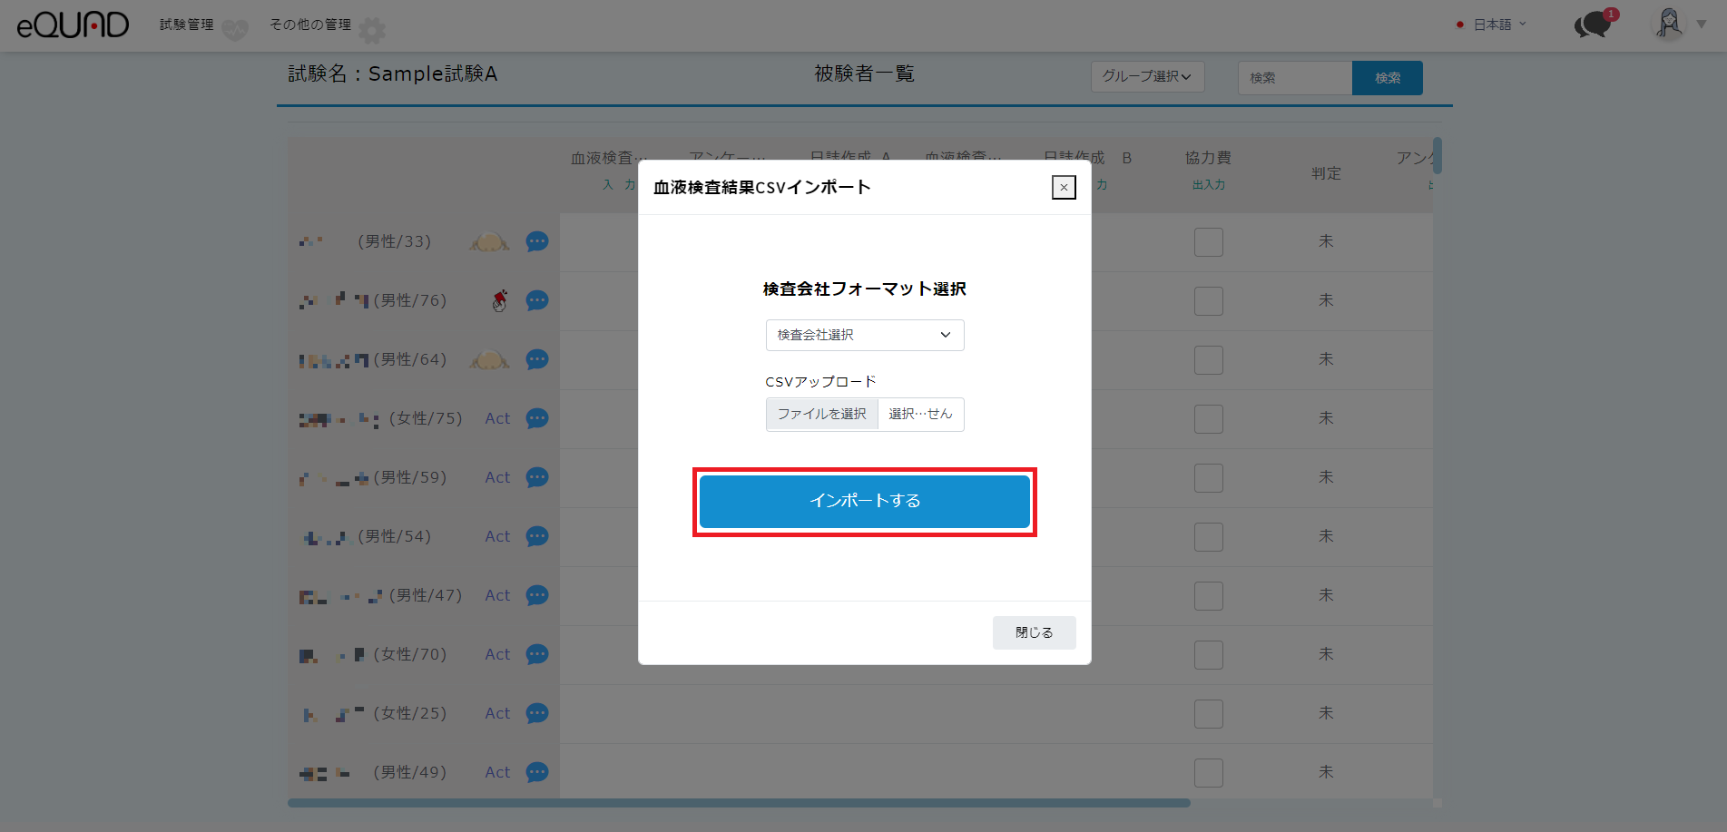Click the ファイルを選択 file chooser

[x=822, y=414]
